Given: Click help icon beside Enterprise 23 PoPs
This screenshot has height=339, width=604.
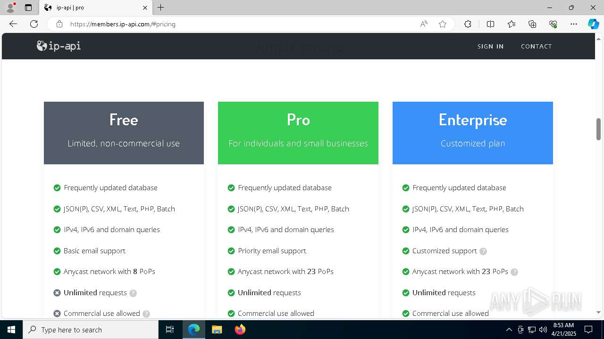Looking at the screenshot, I should pyautogui.click(x=514, y=272).
